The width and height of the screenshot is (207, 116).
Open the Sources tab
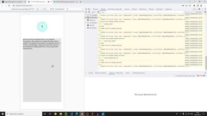point(127,9)
